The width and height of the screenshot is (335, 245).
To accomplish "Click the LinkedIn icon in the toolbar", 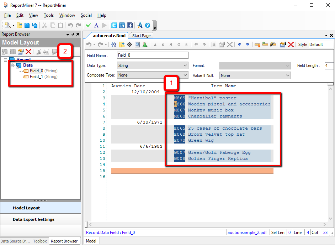I will [x=122, y=25].
